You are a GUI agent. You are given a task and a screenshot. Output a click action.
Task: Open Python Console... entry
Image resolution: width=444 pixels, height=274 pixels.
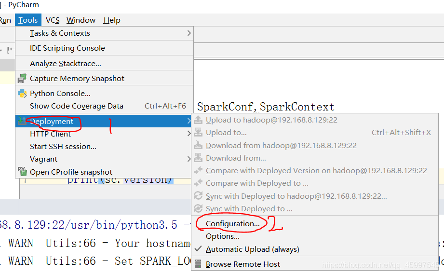(x=104, y=94)
